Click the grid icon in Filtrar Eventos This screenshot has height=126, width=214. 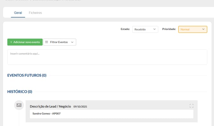click(47, 42)
